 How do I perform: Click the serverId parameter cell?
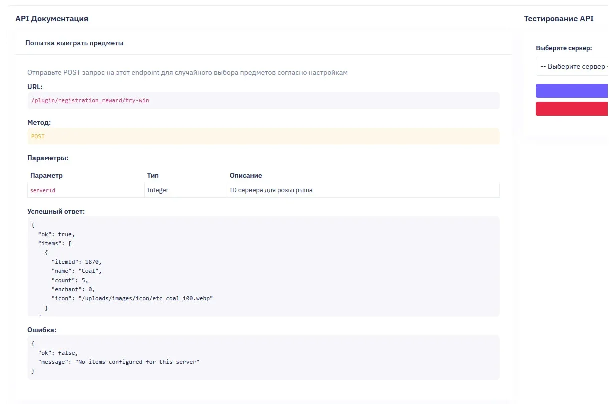(43, 190)
